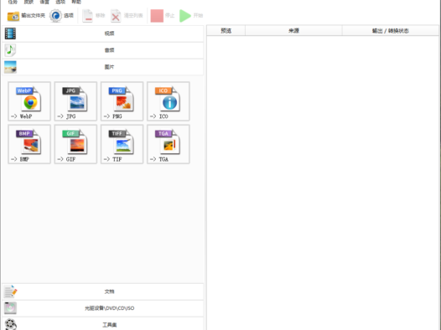Click the Remove (移除) toolbar button
Screen dimensions: 441x330
94,16
